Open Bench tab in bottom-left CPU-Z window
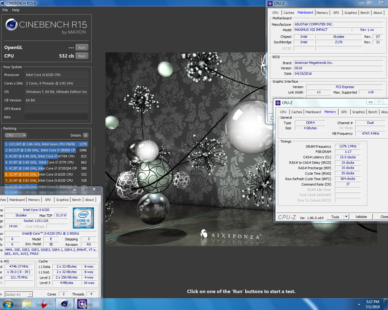Screen dimensions: 388x310 (77, 200)
